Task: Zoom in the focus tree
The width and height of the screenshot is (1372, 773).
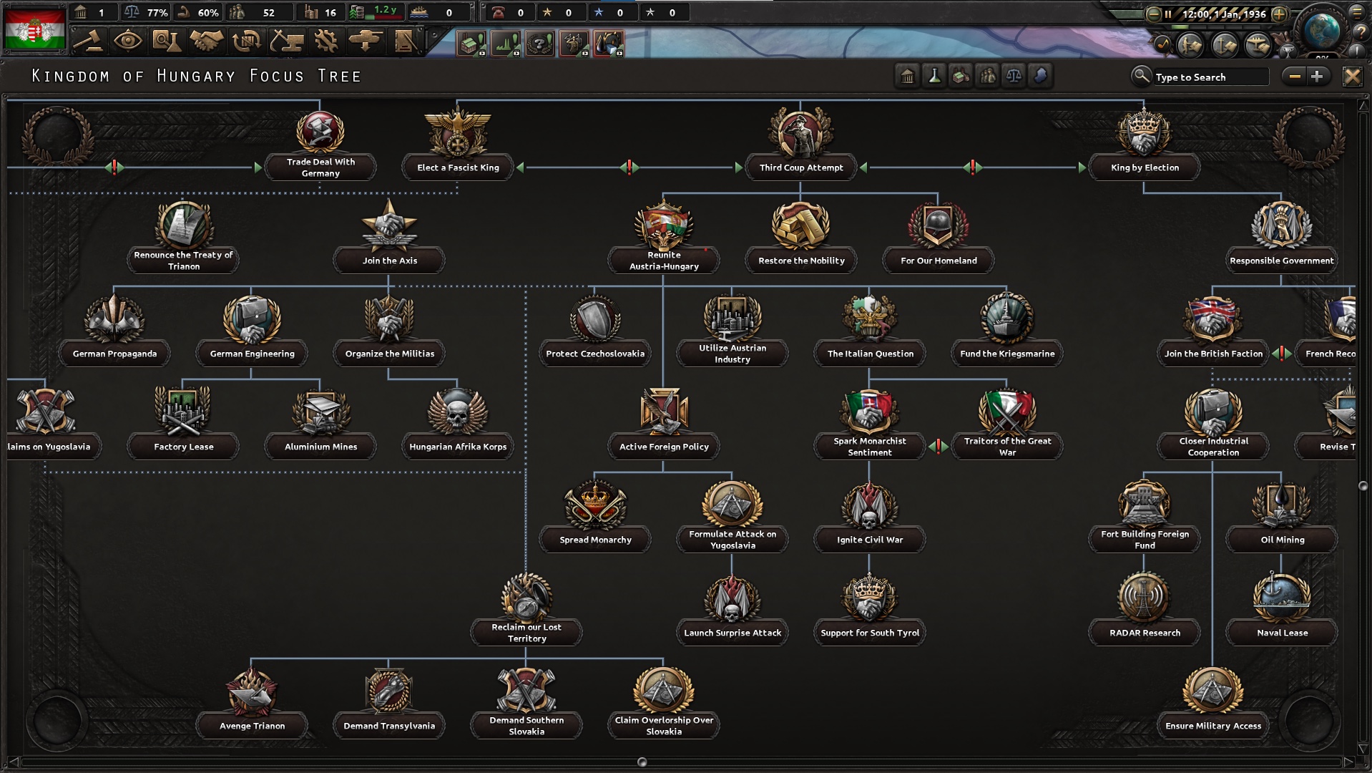Action: [1317, 77]
